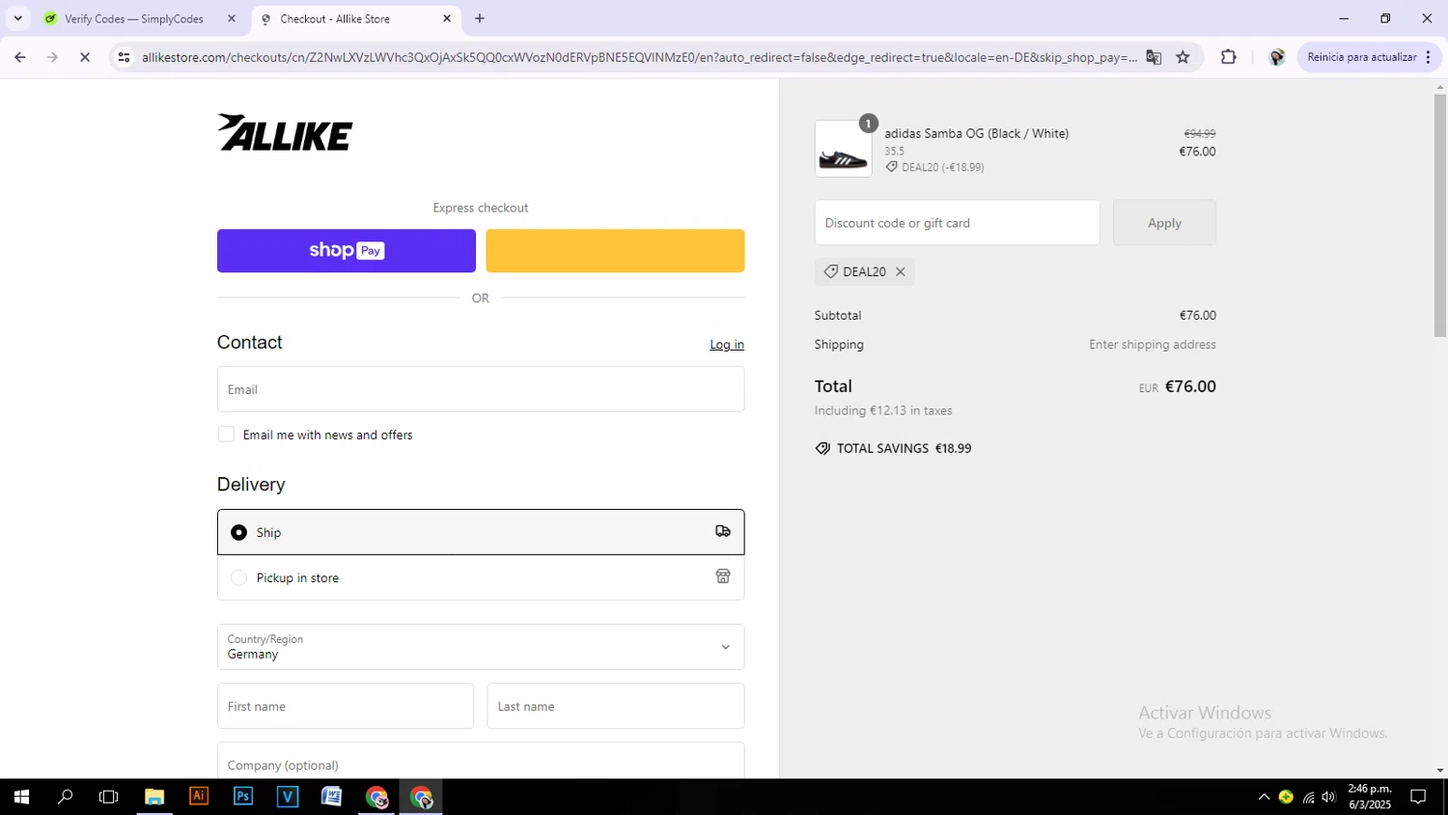The image size is (1448, 815).
Task: Open Photoshop from the taskbar
Action: pyautogui.click(x=243, y=797)
